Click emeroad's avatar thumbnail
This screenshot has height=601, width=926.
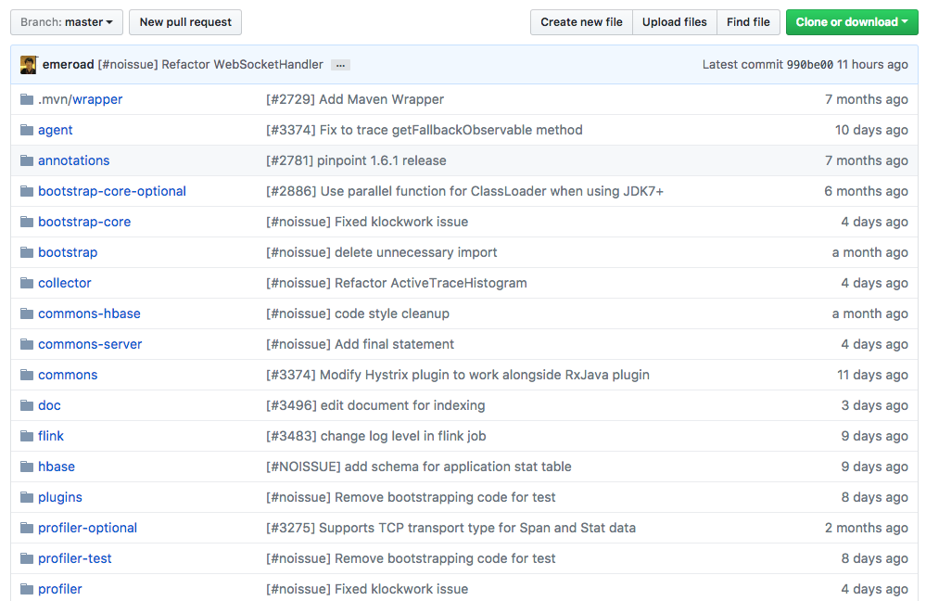29,65
